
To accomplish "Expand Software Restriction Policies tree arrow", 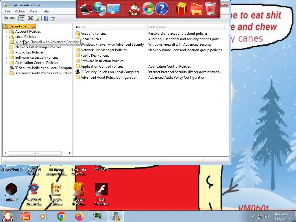I will click(x=6, y=58).
